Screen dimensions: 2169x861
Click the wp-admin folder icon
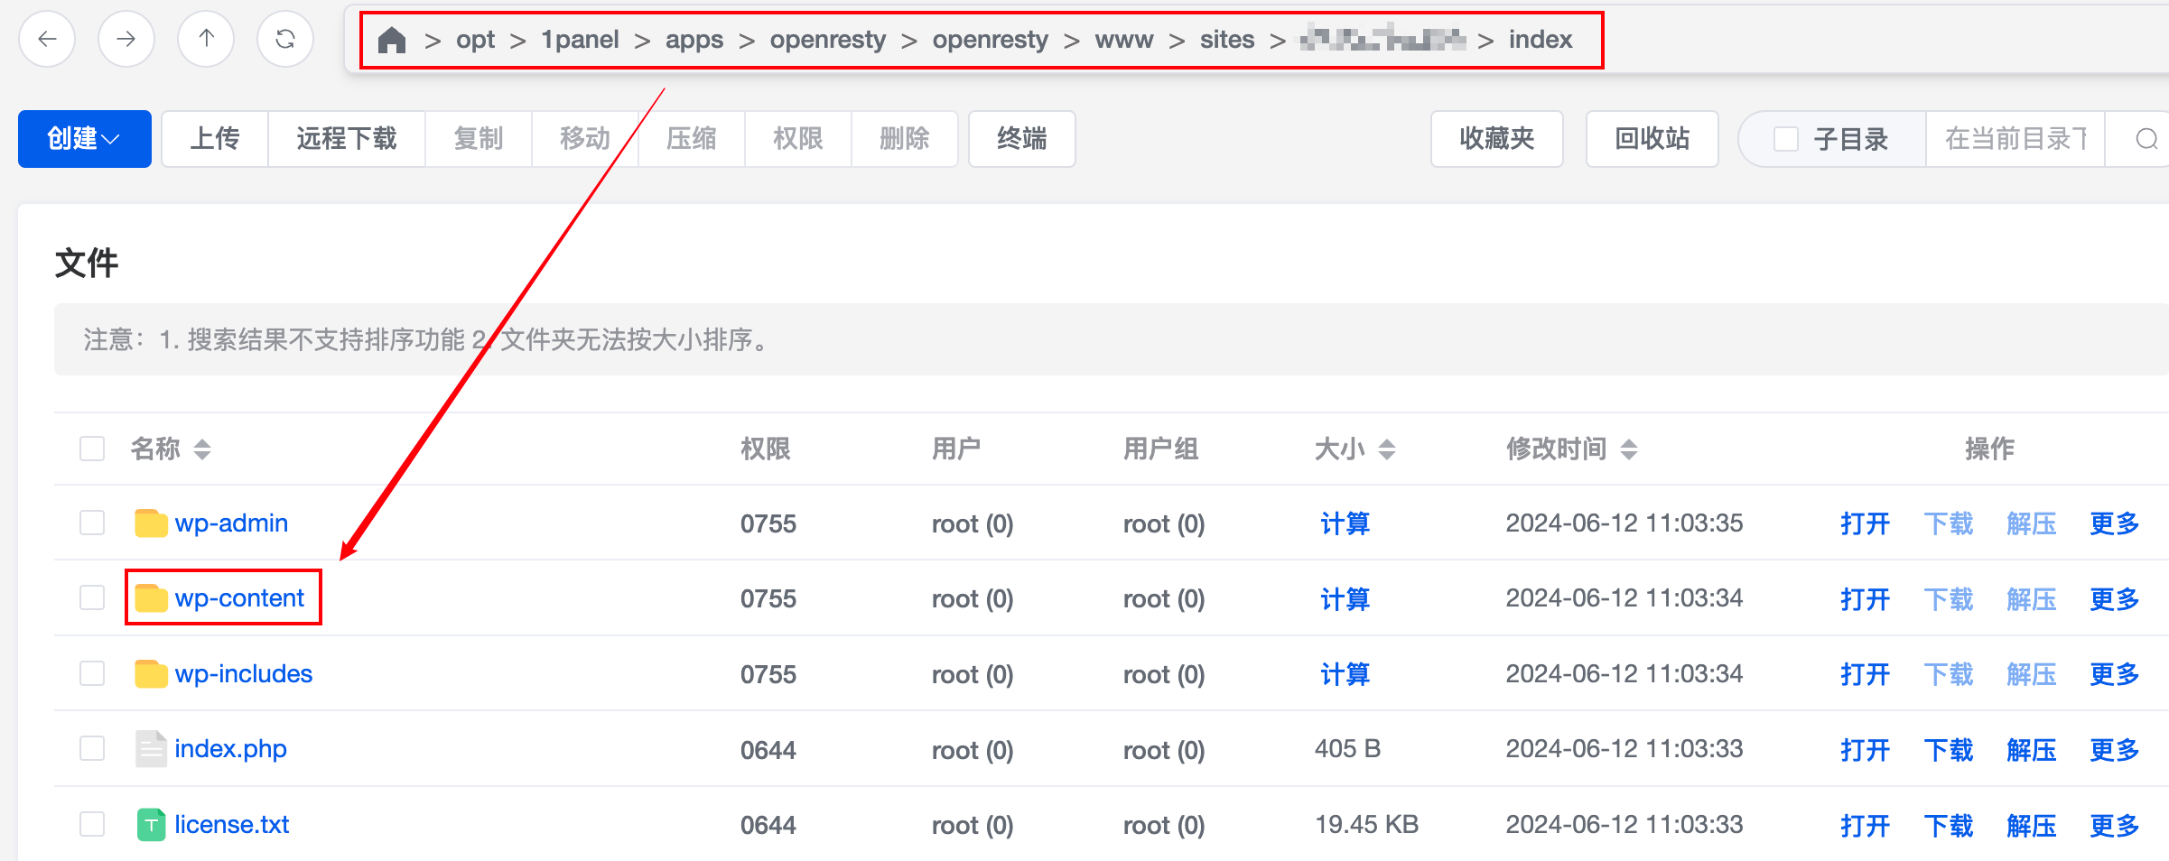(151, 523)
